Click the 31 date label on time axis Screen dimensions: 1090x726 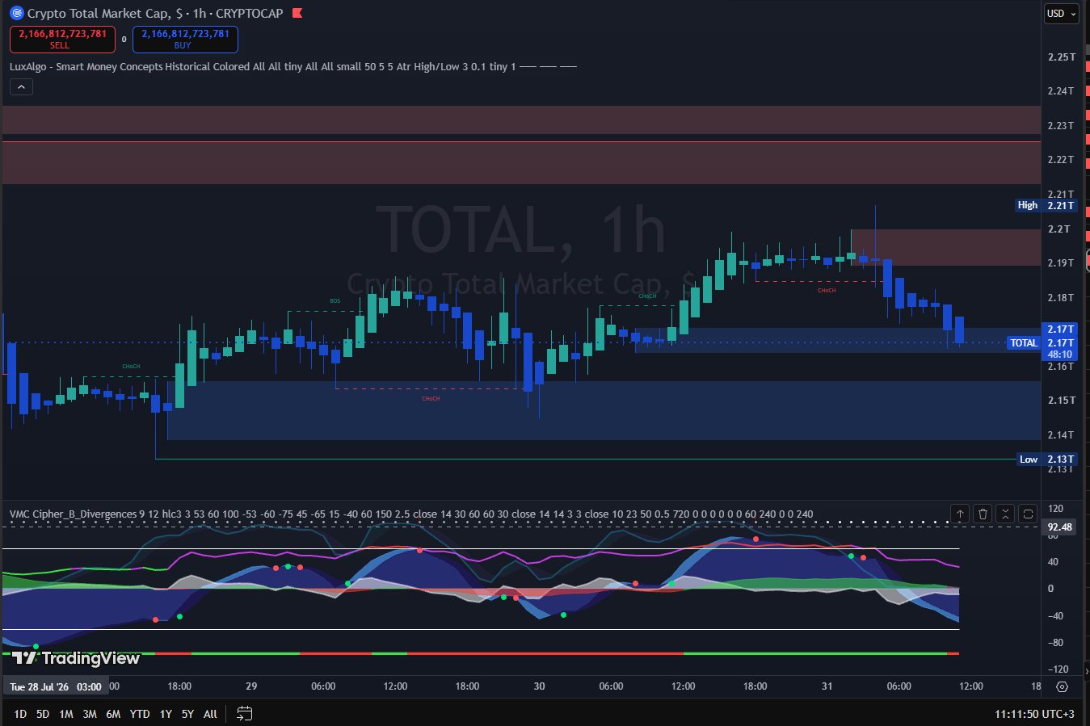pyautogui.click(x=827, y=686)
